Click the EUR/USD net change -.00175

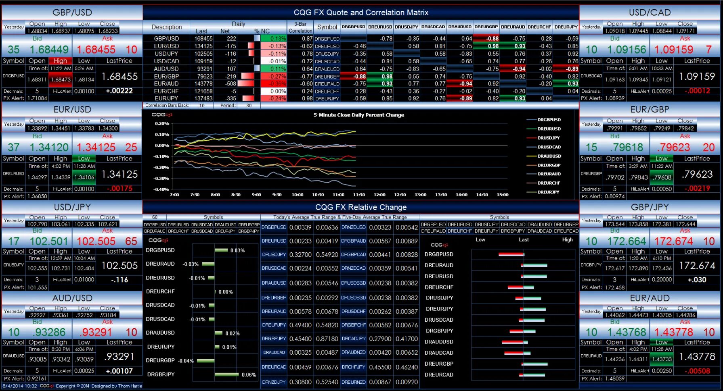[119, 189]
